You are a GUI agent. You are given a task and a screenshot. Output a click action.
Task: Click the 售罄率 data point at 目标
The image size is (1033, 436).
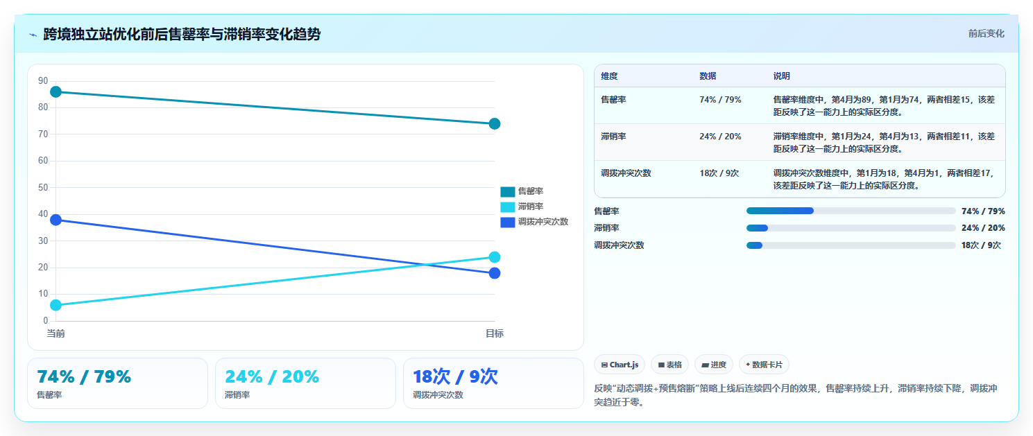495,124
